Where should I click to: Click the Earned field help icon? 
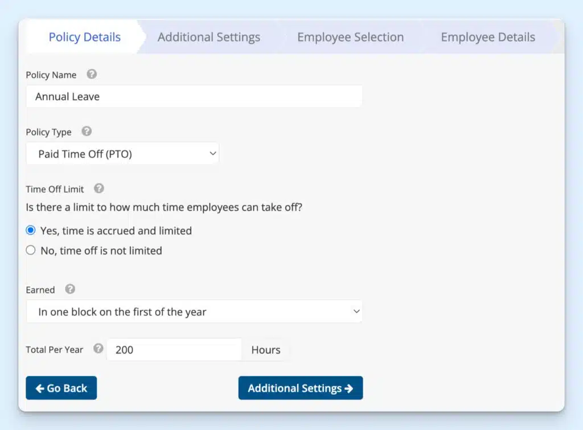(x=69, y=289)
